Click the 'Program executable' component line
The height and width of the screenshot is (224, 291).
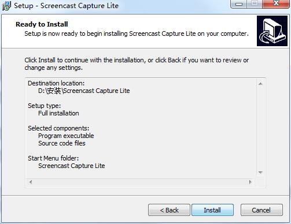pyautogui.click(x=66, y=136)
